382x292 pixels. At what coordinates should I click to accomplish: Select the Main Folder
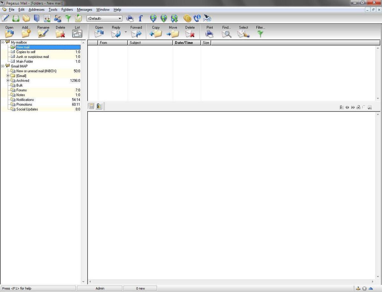25,61
